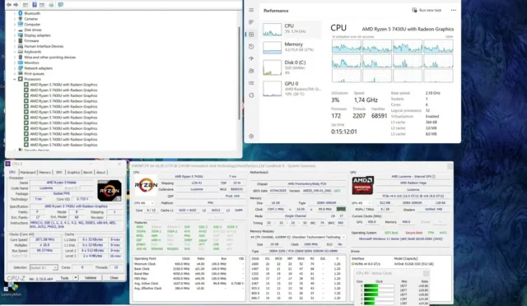Select Memory performance item in Task Manager
527x306 pixels.
(x=291, y=48)
